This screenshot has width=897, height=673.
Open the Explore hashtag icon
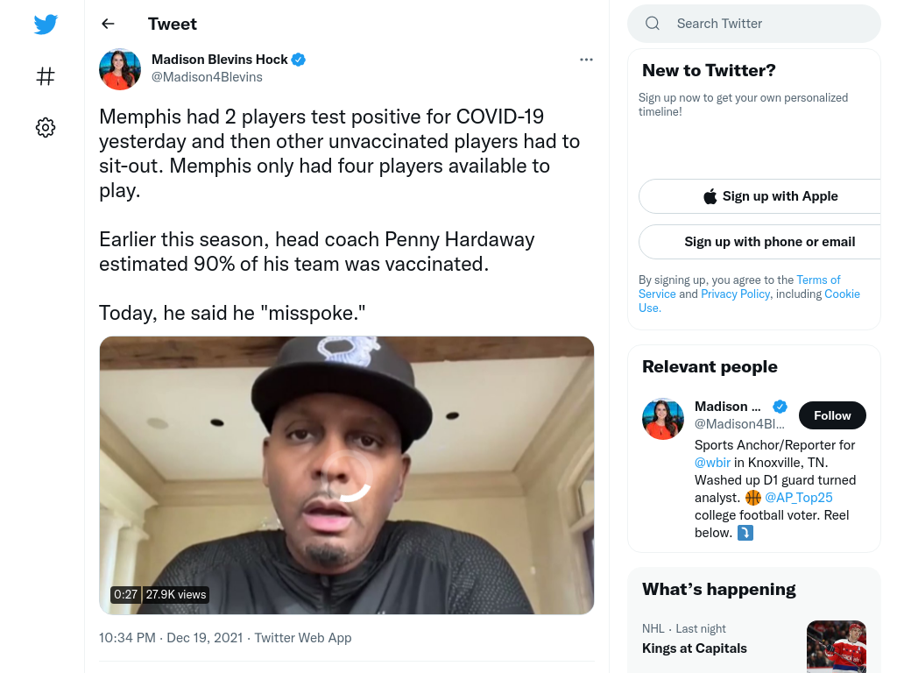point(46,76)
